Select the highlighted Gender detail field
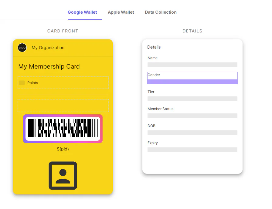The width and height of the screenshot is (272, 209). pos(192,78)
